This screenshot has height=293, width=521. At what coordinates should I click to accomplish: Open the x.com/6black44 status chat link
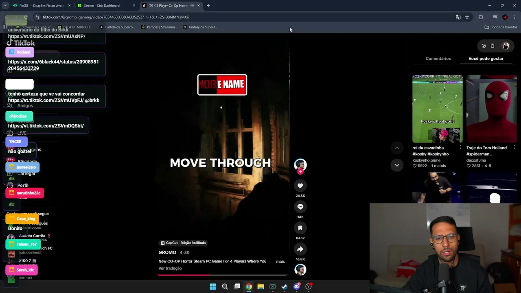53,65
